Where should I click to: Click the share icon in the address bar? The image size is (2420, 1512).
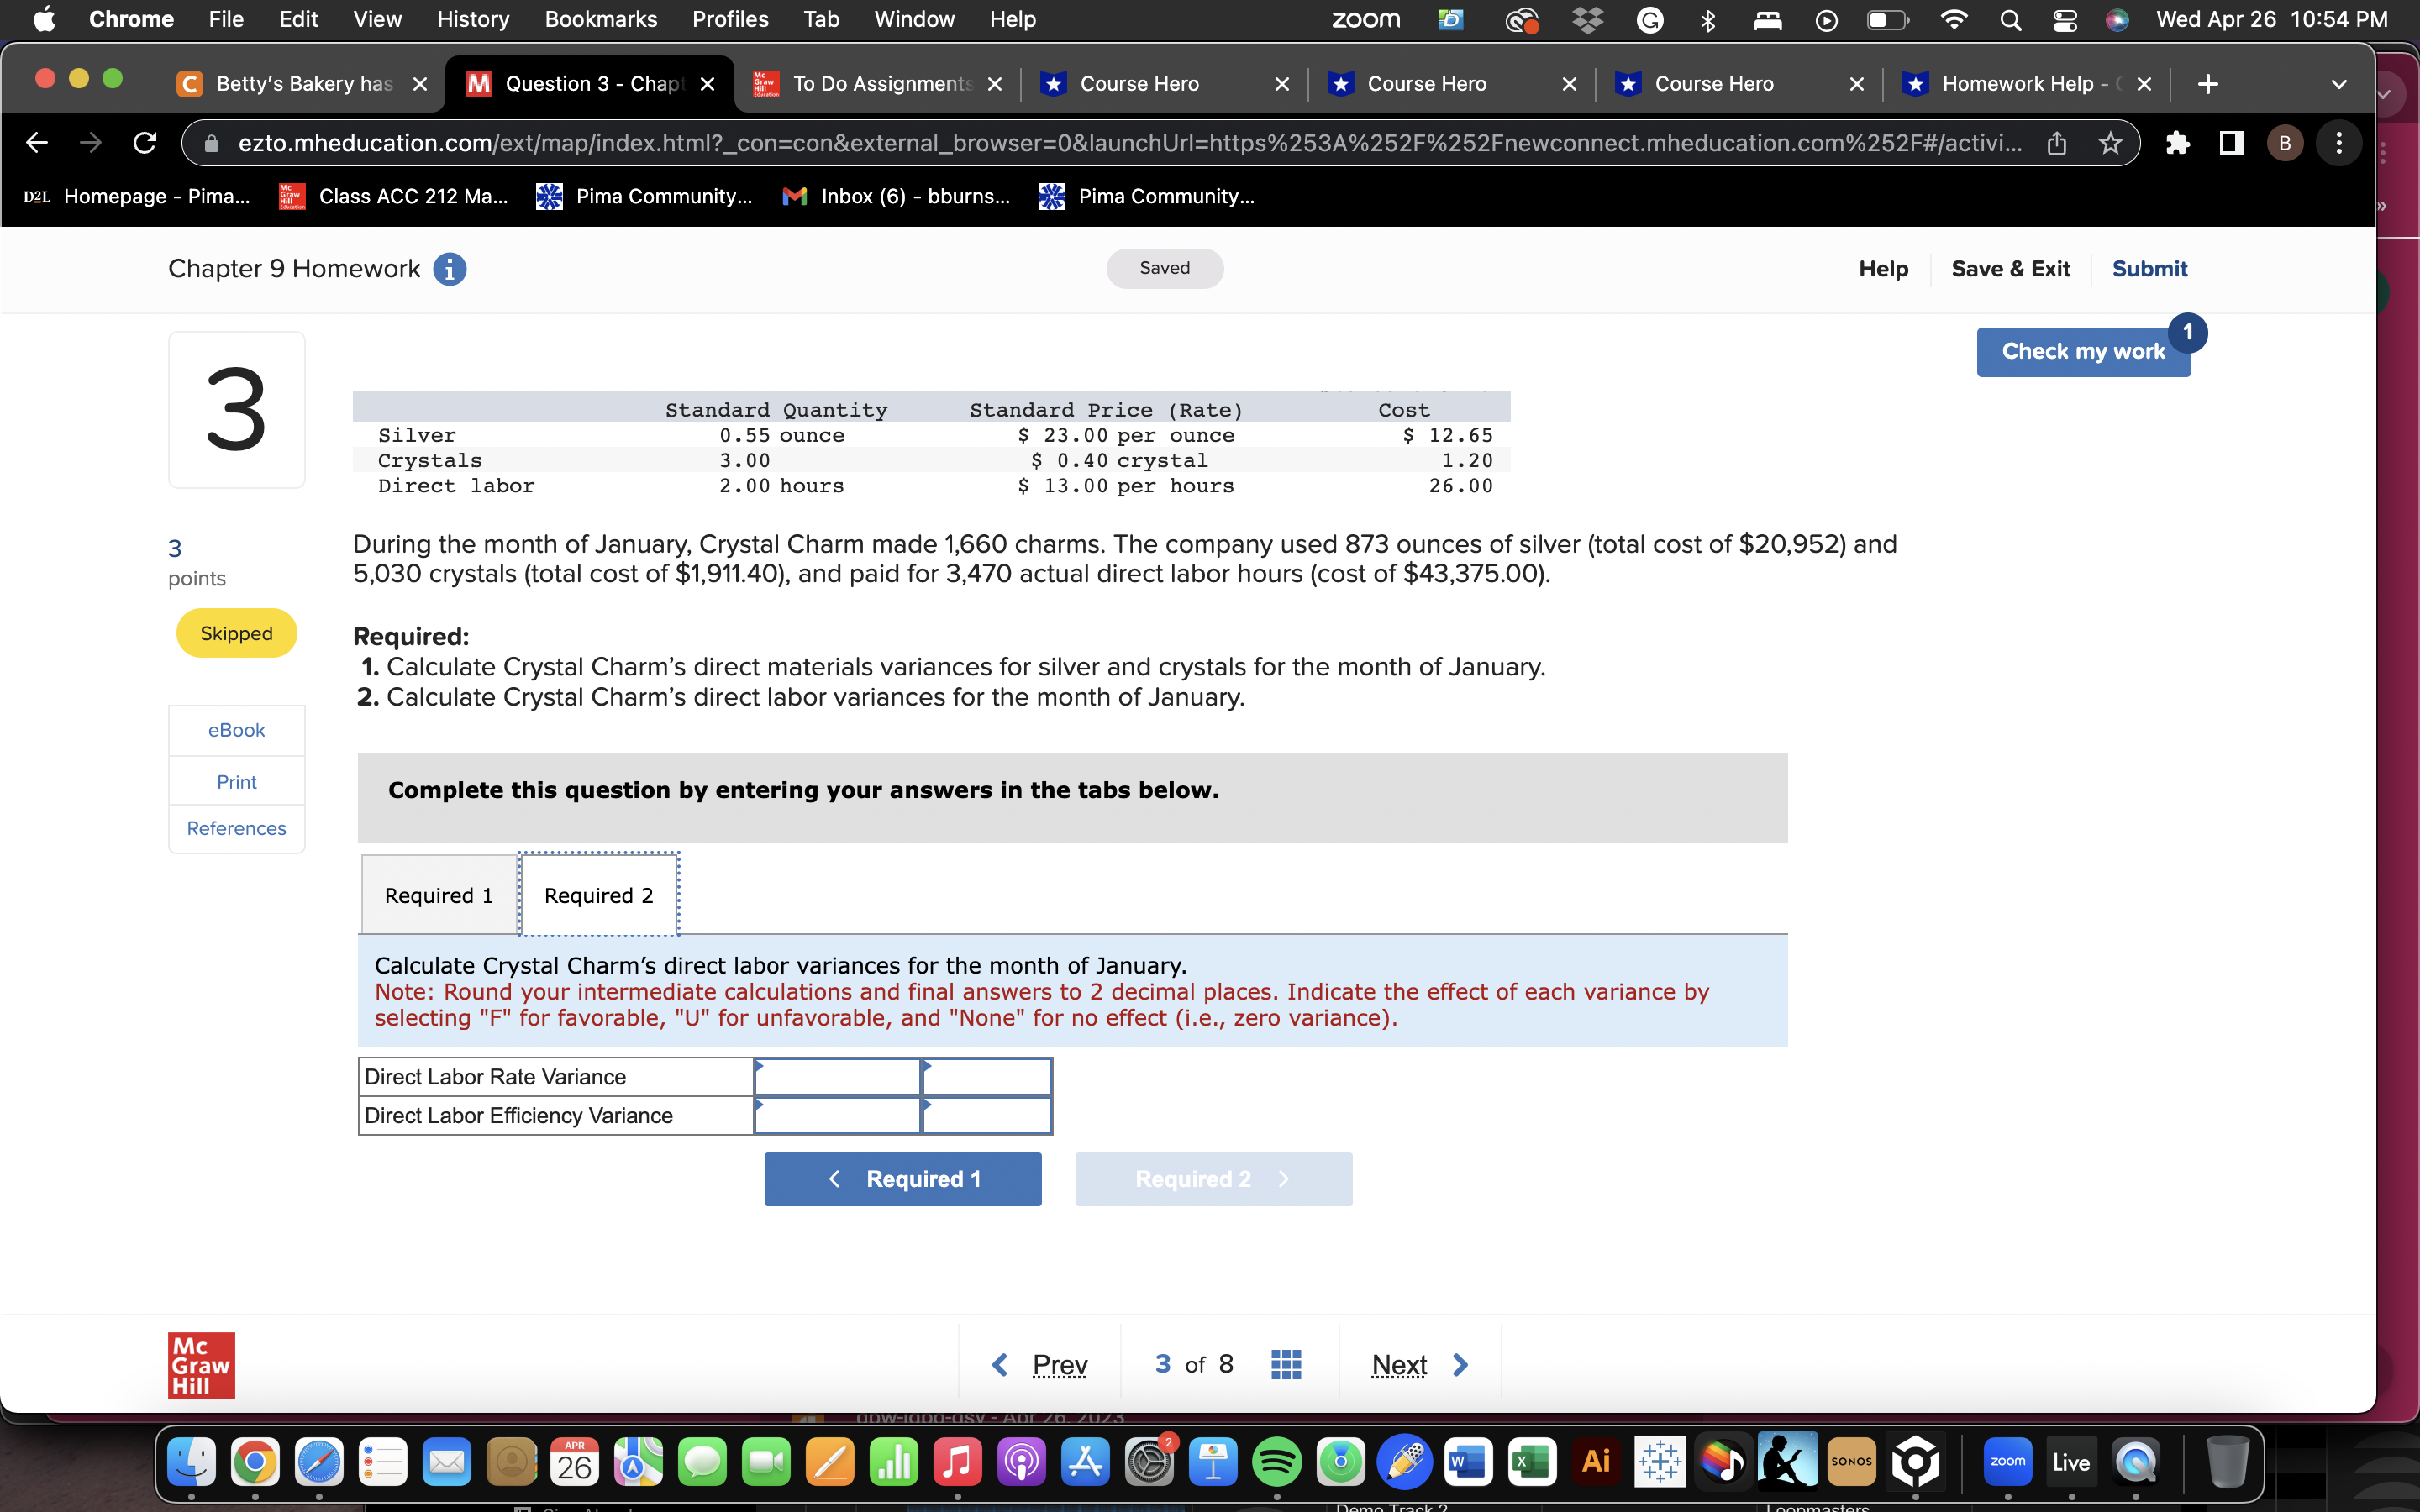[x=2057, y=143]
